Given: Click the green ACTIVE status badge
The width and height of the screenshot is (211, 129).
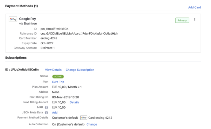Looking at the screenshot, I should point(58,76).
